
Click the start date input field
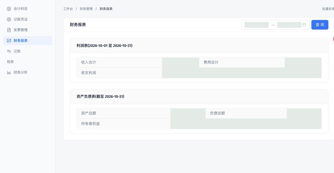point(257,25)
